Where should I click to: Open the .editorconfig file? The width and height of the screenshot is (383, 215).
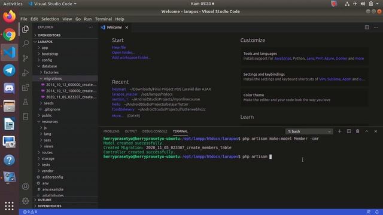point(66,177)
